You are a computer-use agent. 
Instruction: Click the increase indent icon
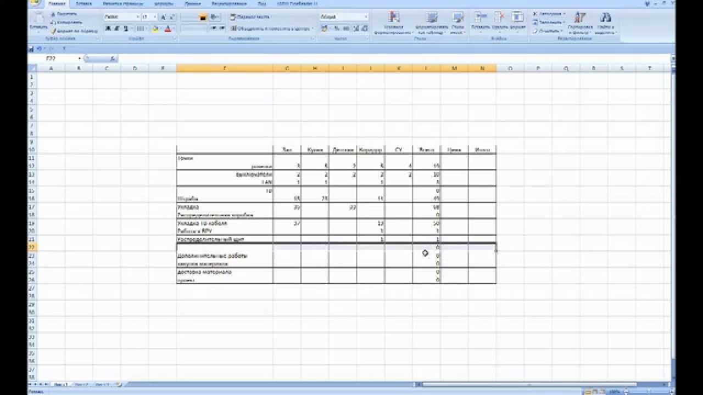(221, 28)
